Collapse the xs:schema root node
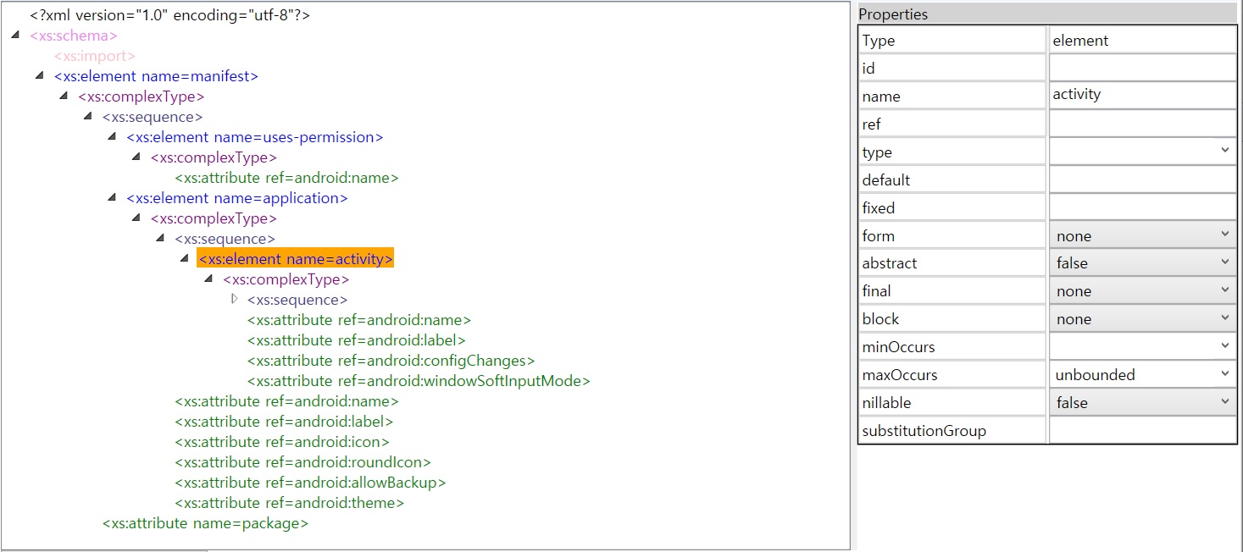Image resolution: width=1243 pixels, height=552 pixels. pos(15,36)
